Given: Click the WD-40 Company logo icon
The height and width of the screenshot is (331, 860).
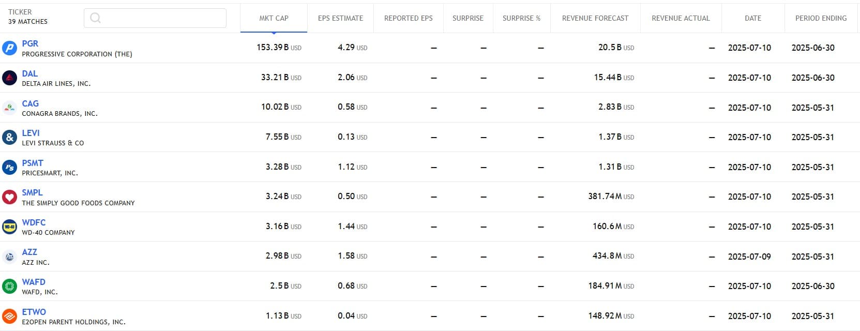Looking at the screenshot, I should 9,227.
